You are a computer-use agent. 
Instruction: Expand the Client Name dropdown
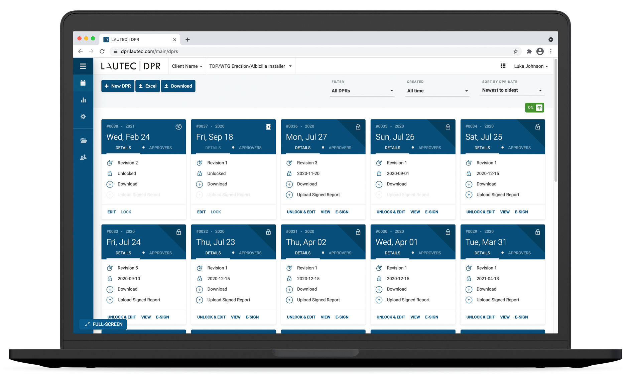pos(187,66)
